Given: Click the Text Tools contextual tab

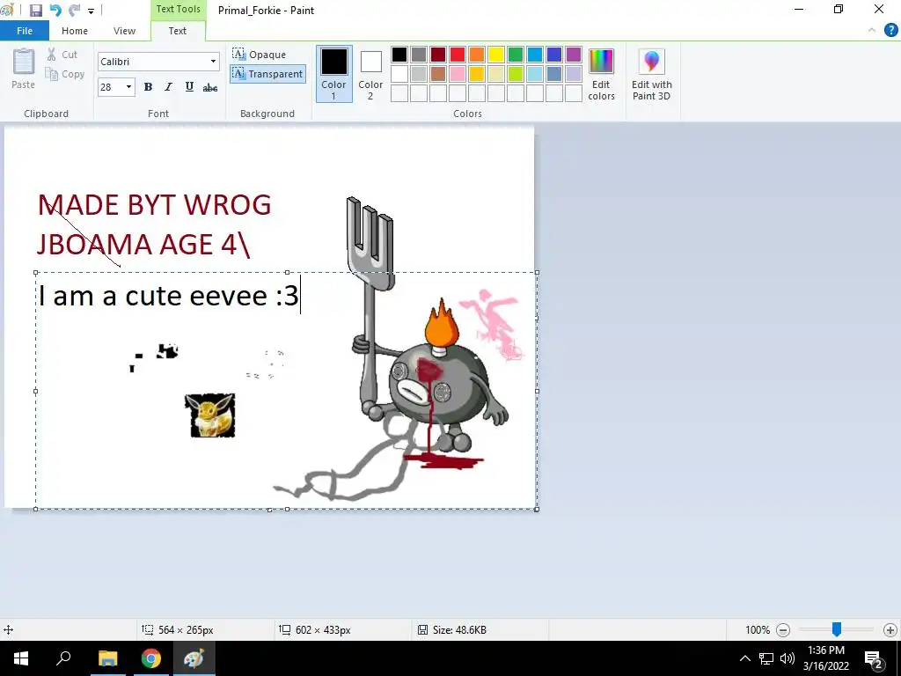Looking at the screenshot, I should tap(178, 9).
